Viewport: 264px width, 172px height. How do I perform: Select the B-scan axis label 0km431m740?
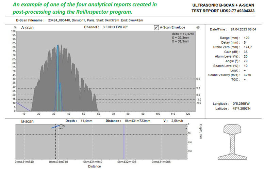[x=59, y=162]
